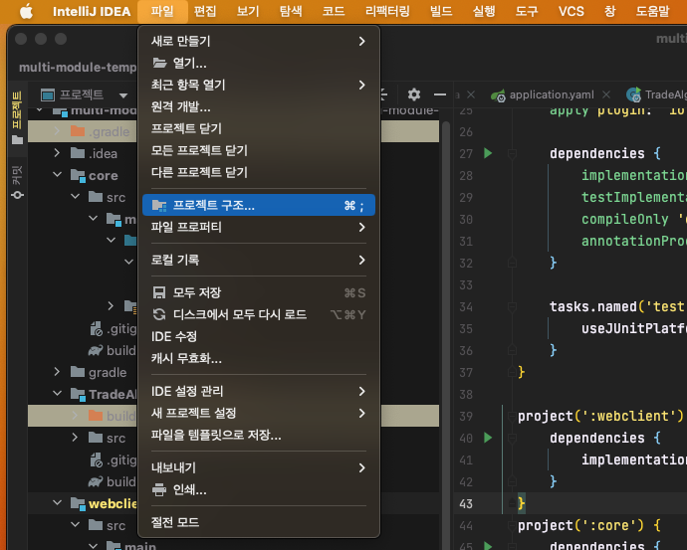Close the application.yaml tab

(x=606, y=94)
